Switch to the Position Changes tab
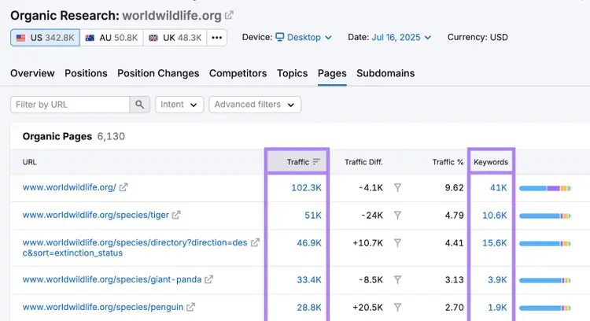This screenshot has width=590, height=321. [158, 73]
